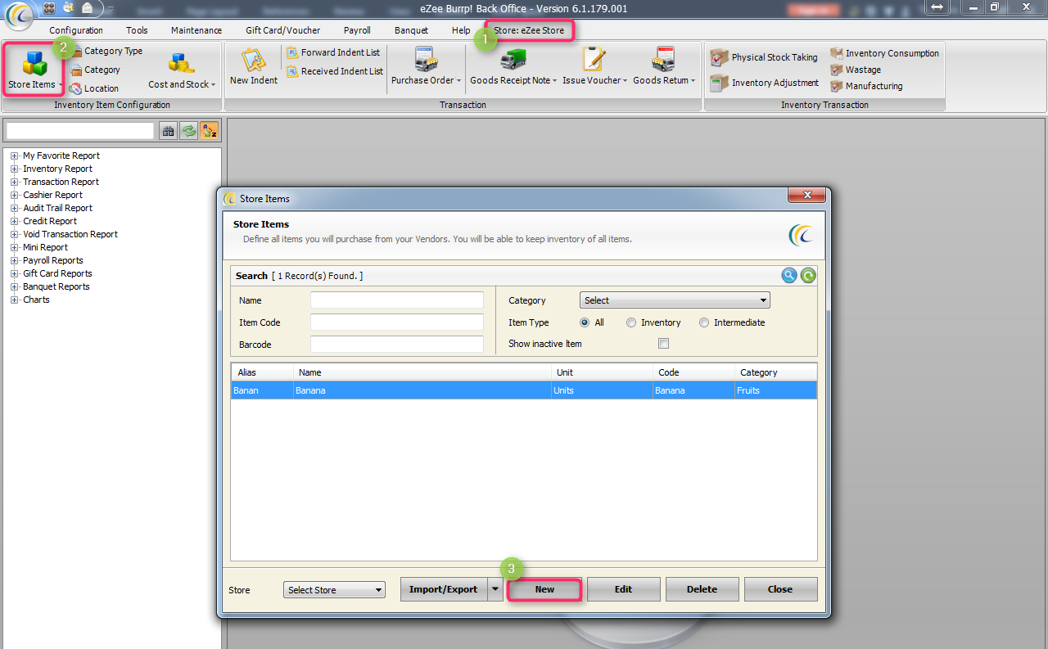The image size is (1048, 649).
Task: Open the Import/Export arrow dropdown
Action: [495, 589]
